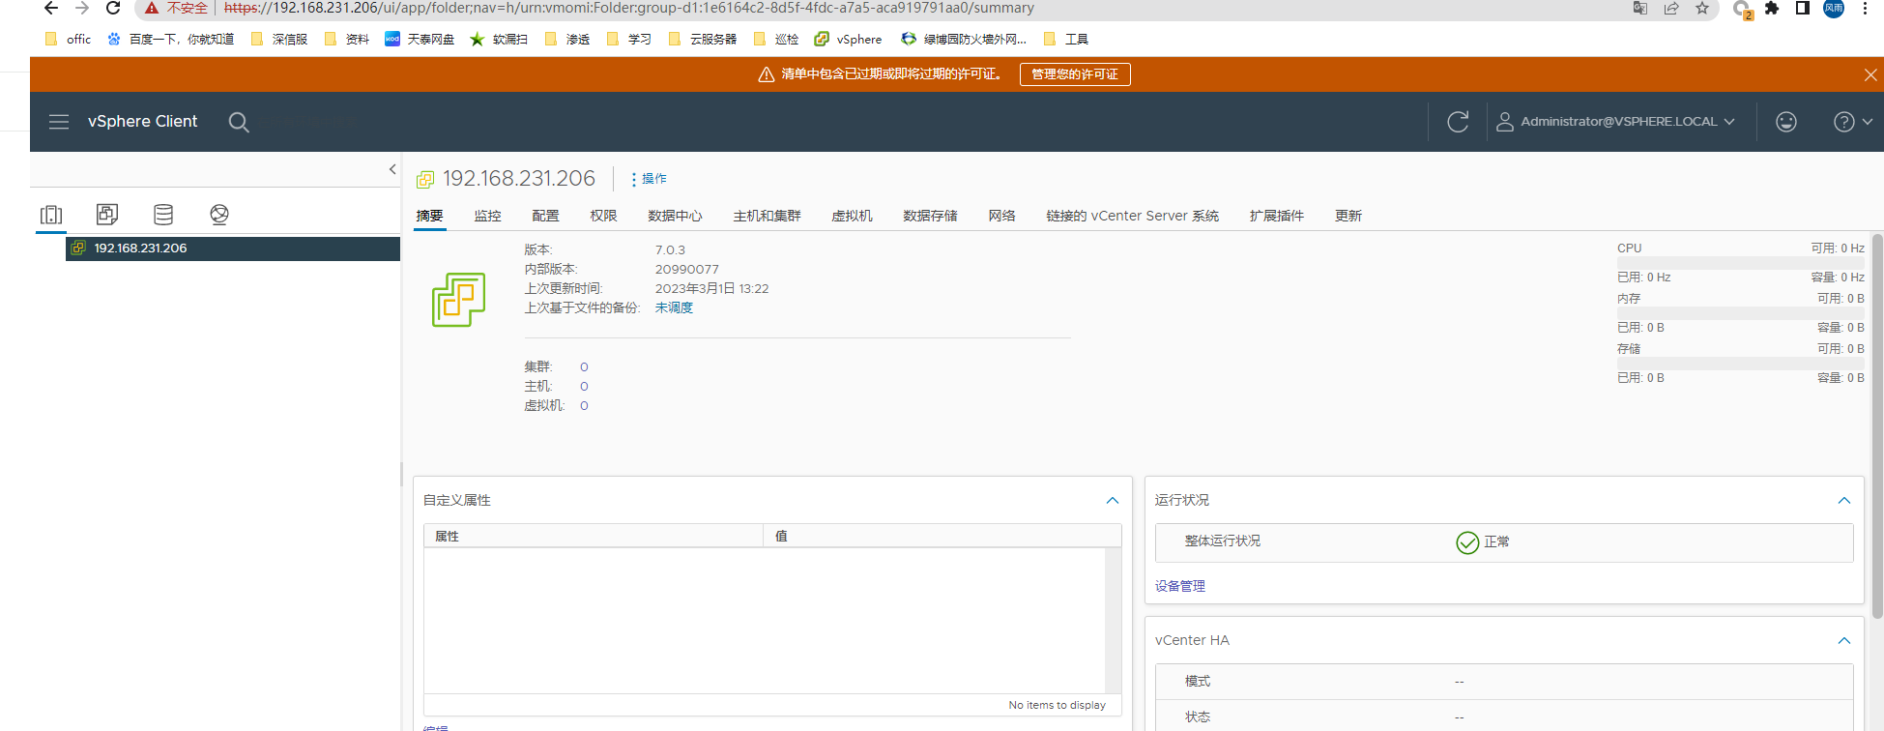The height and width of the screenshot is (731, 1884).
Task: Collapse the 自定义属性 panel
Action: point(1113,501)
